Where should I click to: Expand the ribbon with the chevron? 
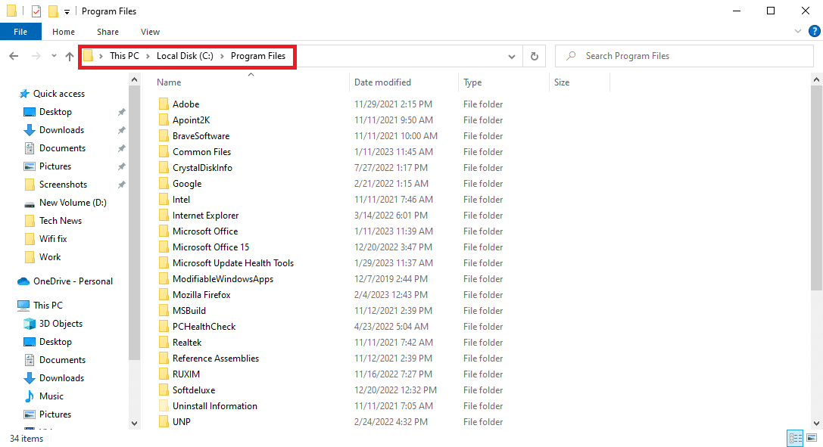click(798, 32)
